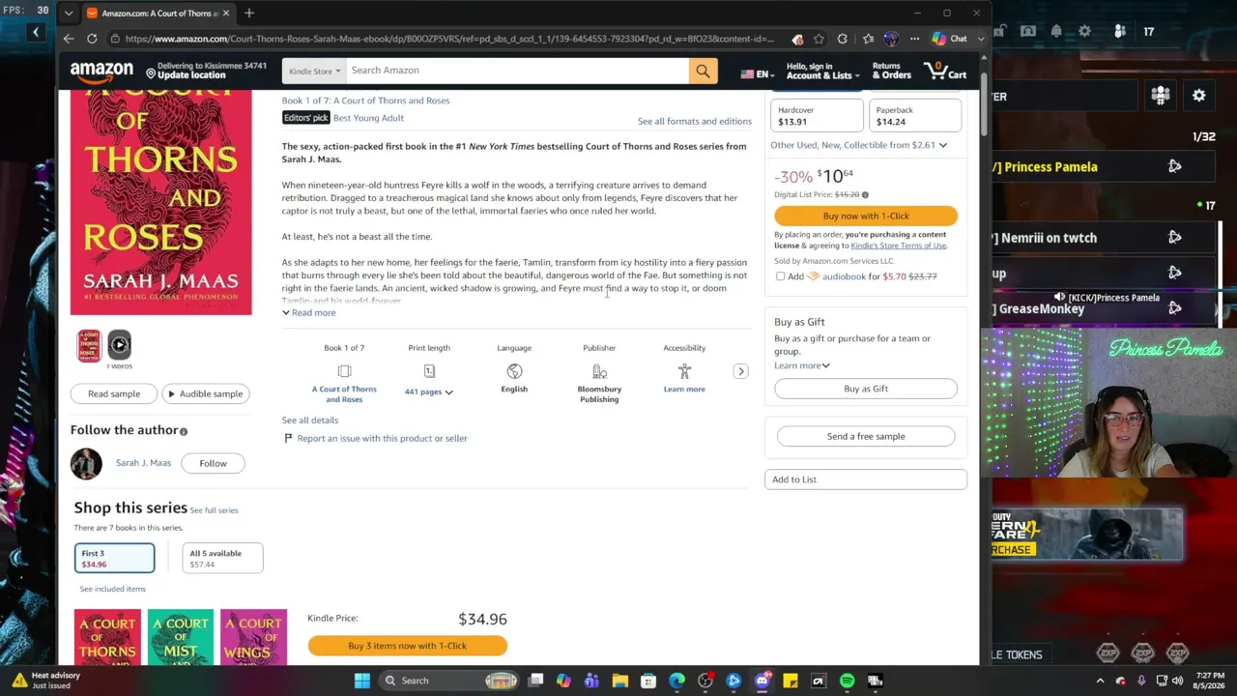Open the Windows Start menu
1237x696 pixels.
(x=362, y=681)
